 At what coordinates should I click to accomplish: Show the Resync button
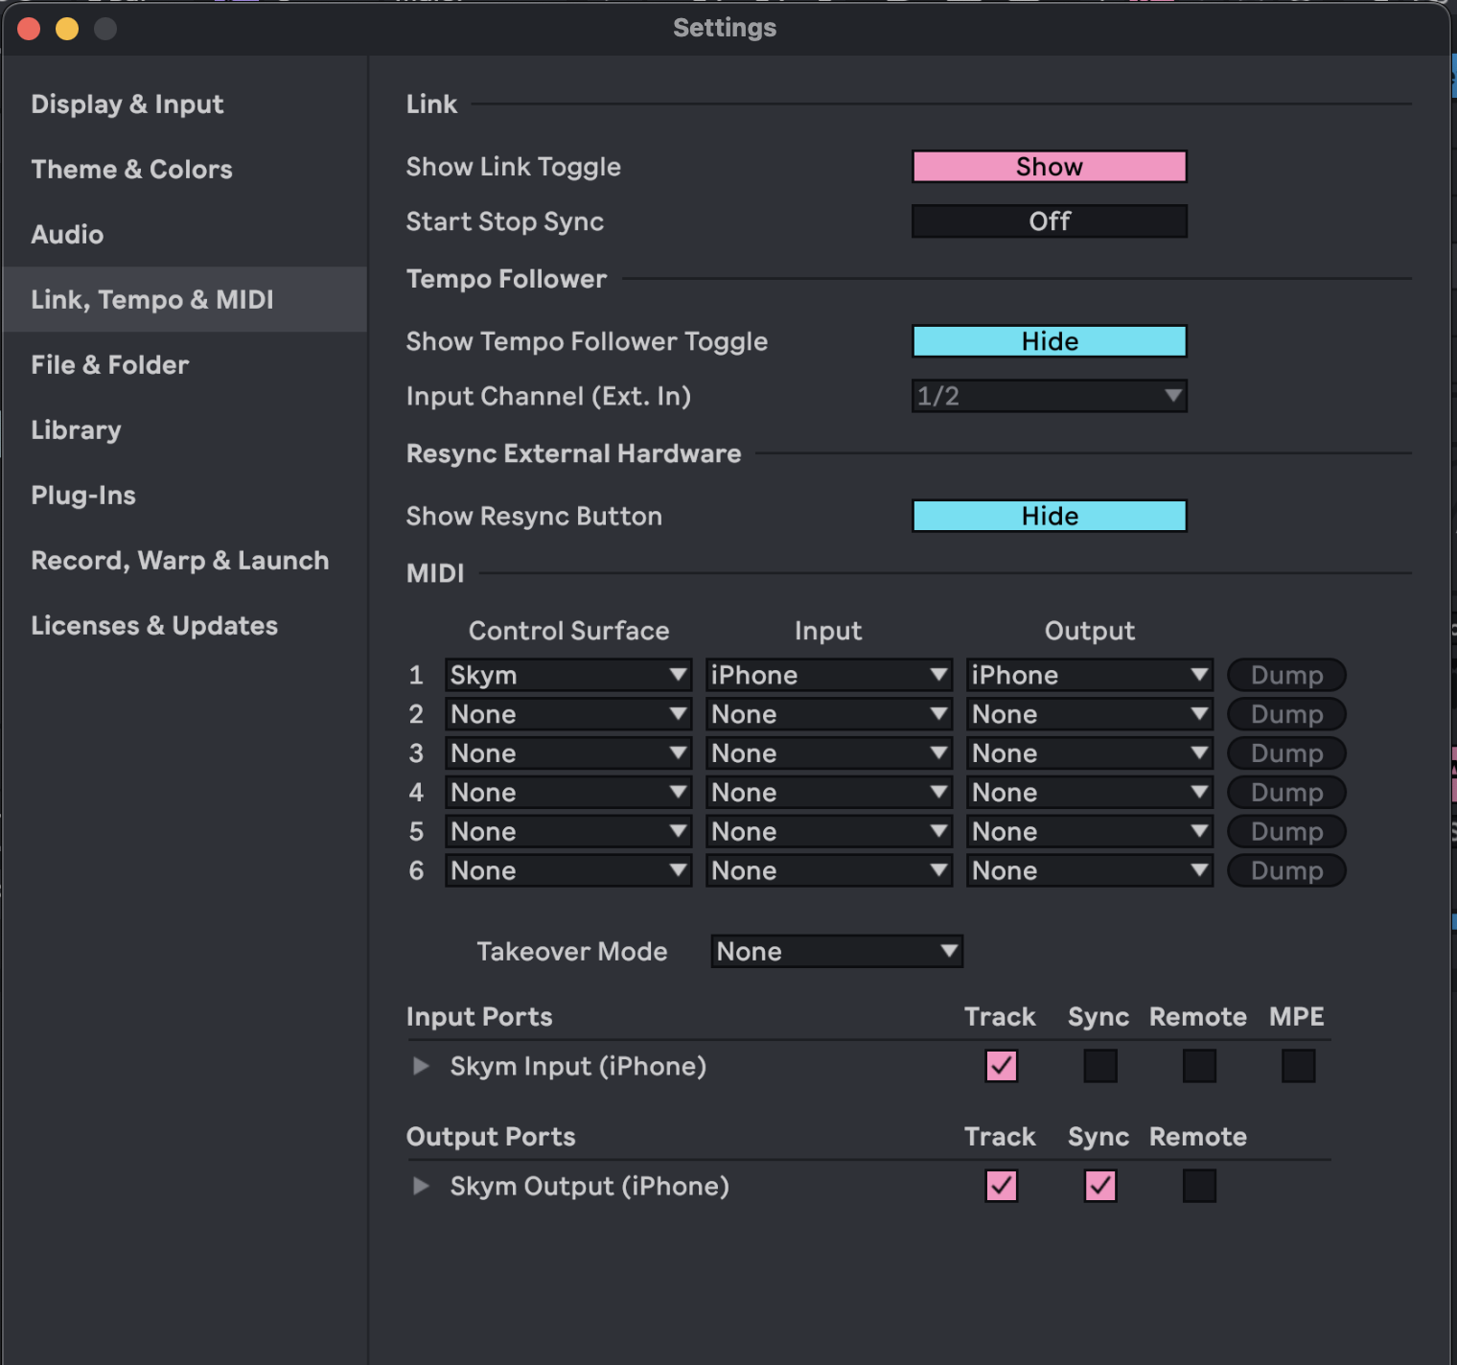1049,516
